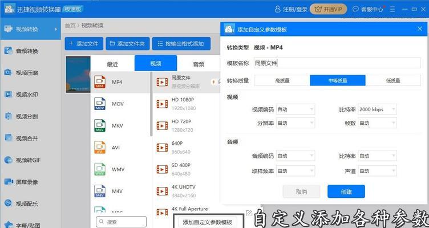The width and height of the screenshot is (429, 228).
Task: Open the 分辨率 dropdown
Action: pos(296,123)
